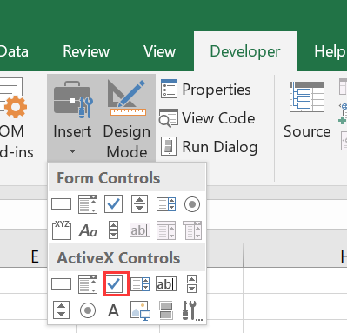This screenshot has height=333, width=347.
Task: Insert Form Controls Label
Action: point(88,231)
